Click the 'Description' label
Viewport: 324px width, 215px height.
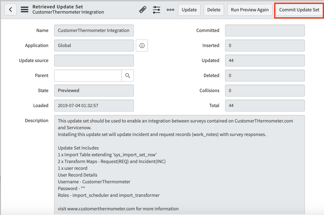[37, 121]
